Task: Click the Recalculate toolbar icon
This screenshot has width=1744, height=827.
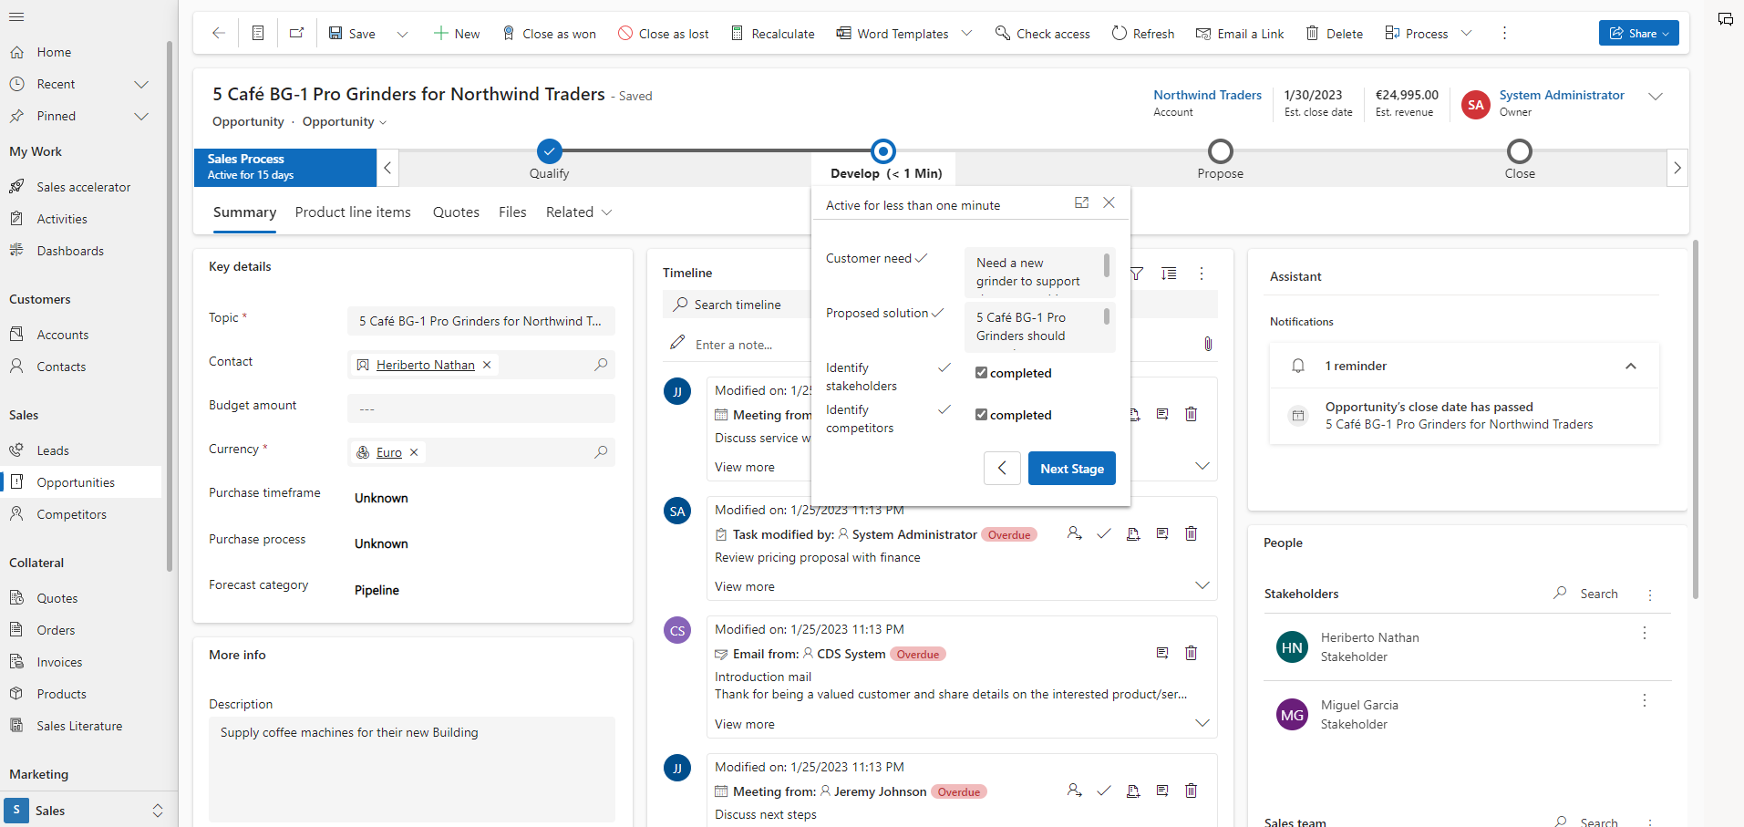Action: tap(737, 34)
